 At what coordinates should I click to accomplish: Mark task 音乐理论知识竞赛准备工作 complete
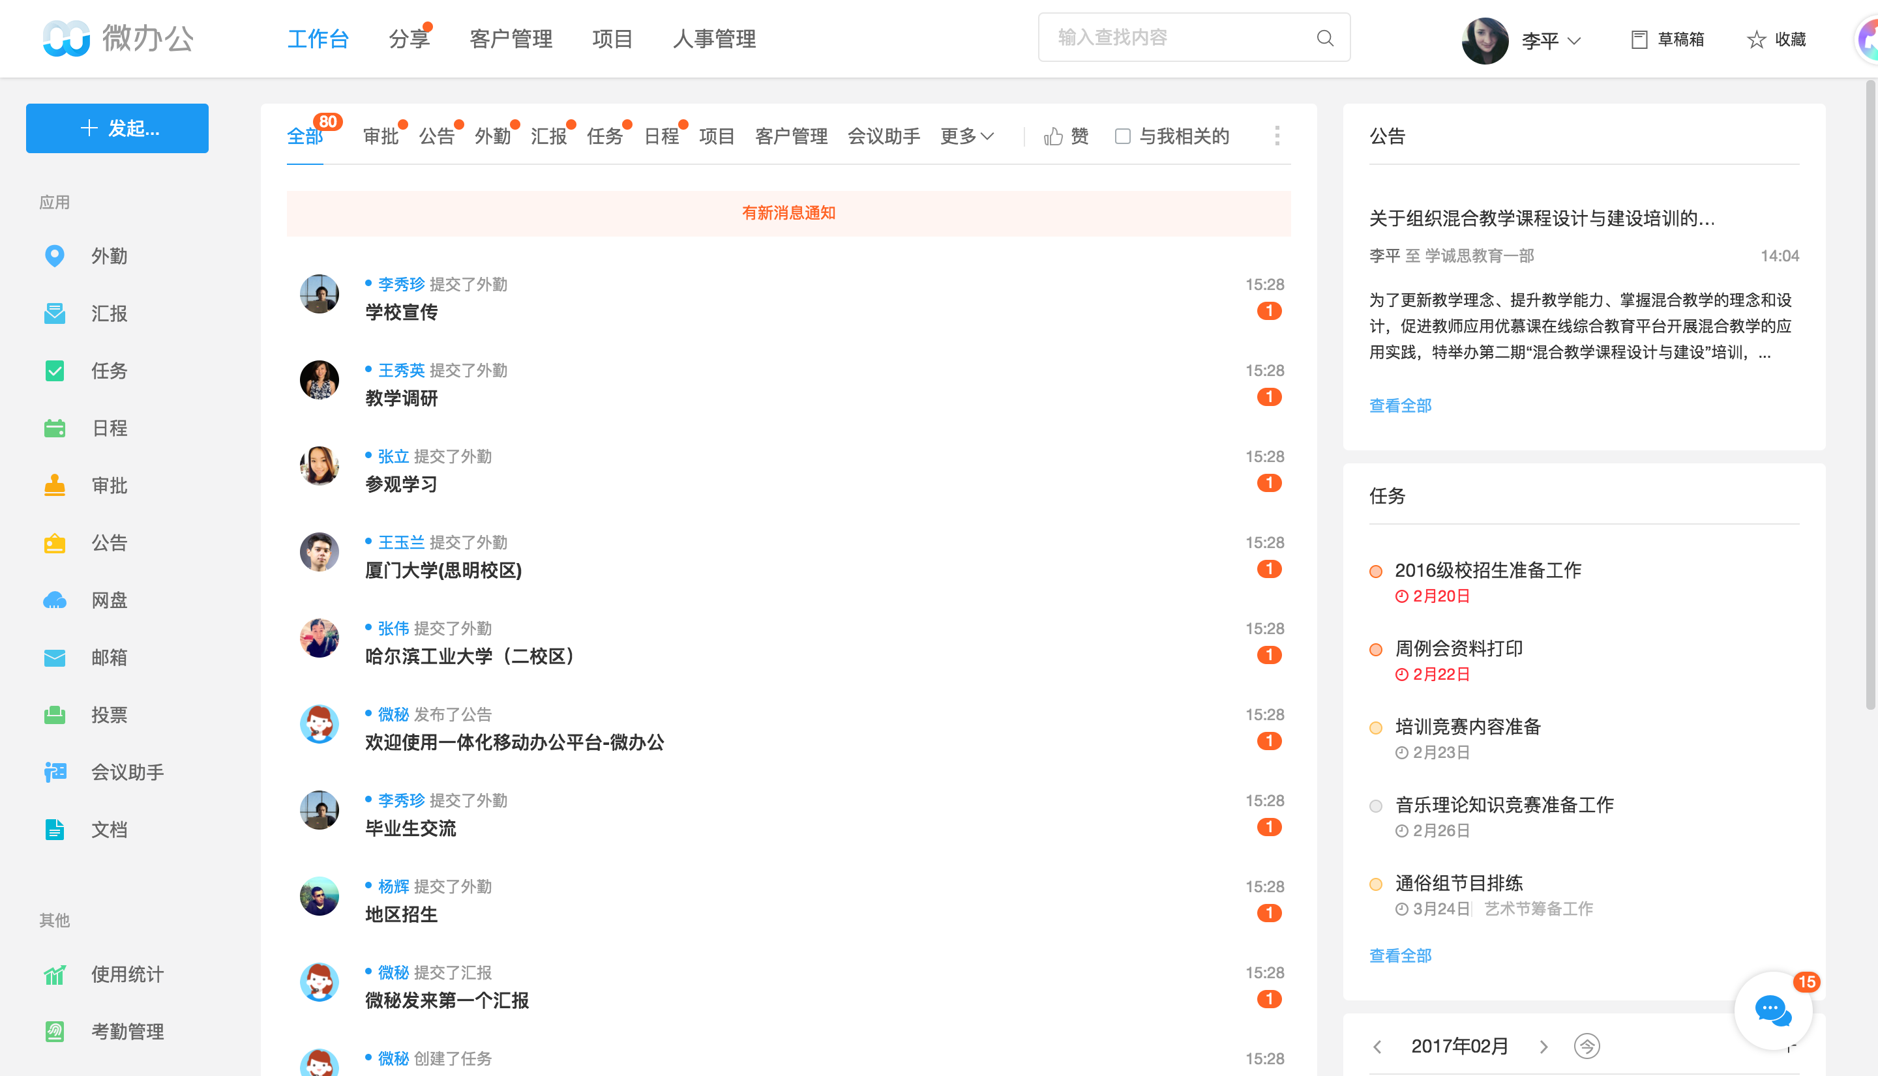click(x=1375, y=806)
